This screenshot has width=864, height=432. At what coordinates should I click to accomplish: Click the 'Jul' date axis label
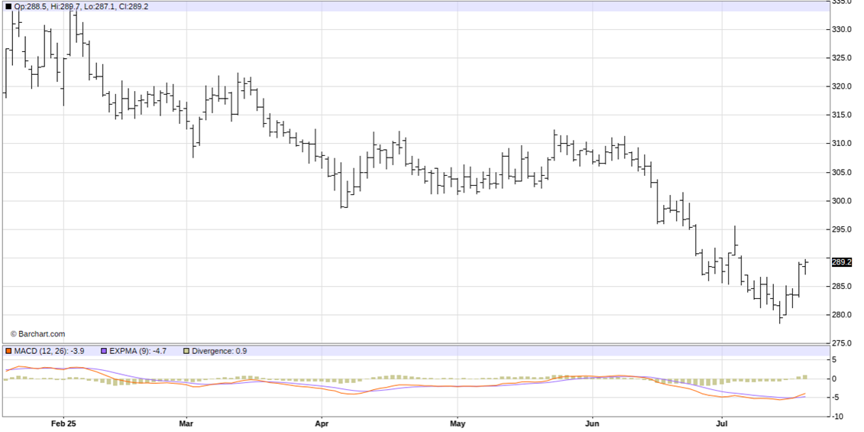click(x=722, y=424)
